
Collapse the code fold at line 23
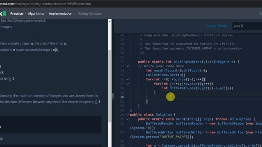[x=127, y=66]
